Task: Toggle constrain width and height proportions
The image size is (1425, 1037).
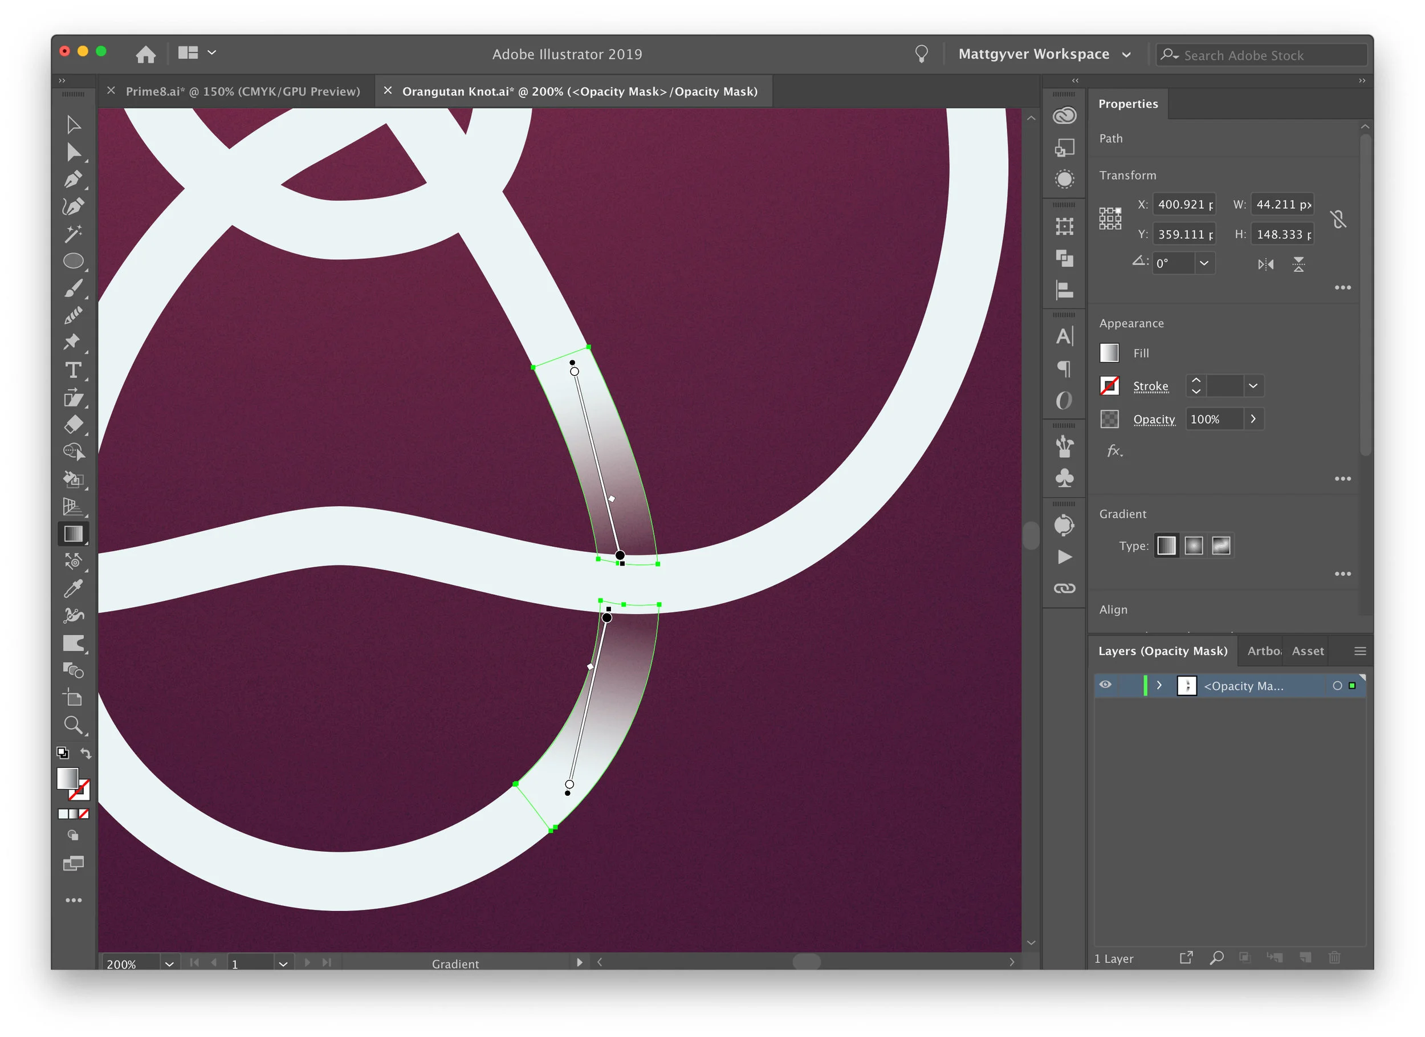Action: (1338, 219)
